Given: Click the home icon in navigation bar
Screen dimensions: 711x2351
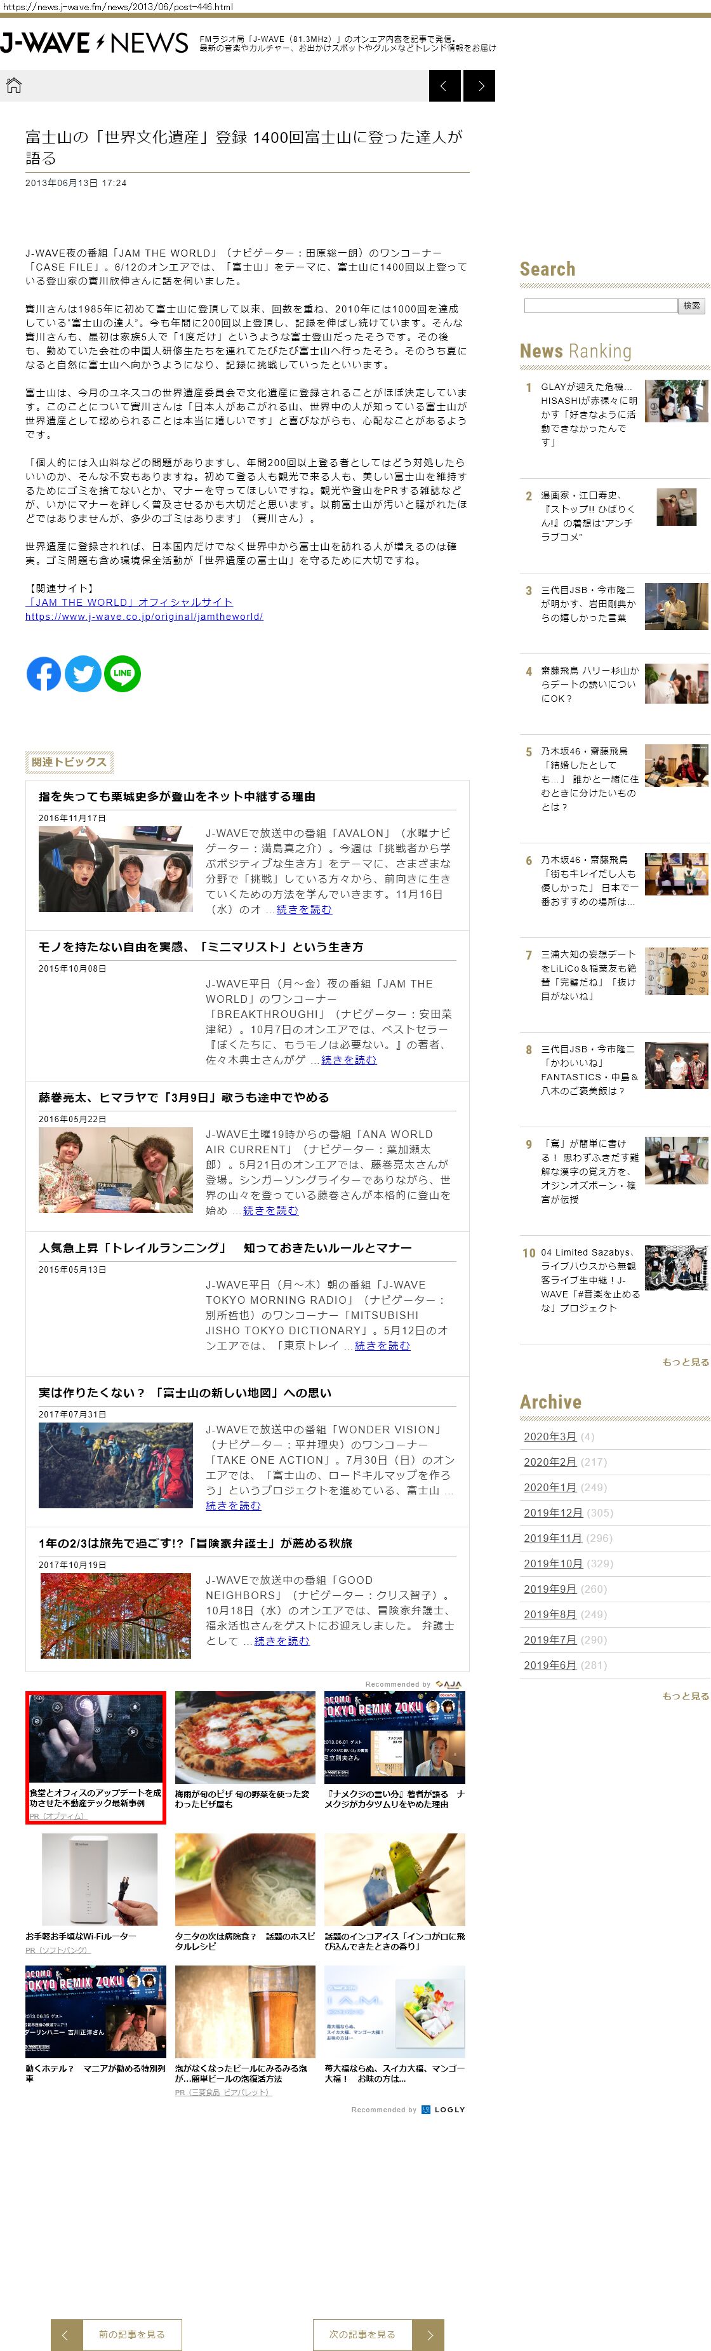Looking at the screenshot, I should pyautogui.click(x=14, y=86).
